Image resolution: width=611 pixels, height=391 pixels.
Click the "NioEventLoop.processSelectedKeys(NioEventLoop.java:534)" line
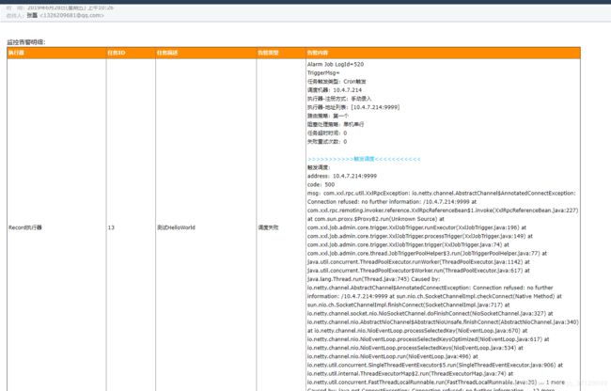coord(415,348)
